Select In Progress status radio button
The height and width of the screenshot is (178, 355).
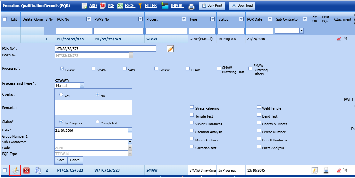(x=61, y=122)
